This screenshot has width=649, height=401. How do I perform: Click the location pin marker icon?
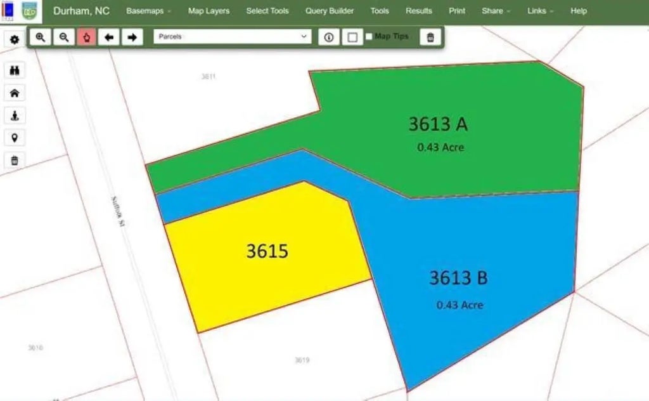click(15, 138)
